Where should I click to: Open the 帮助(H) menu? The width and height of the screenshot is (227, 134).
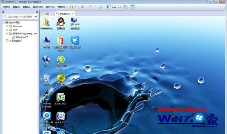coord(61,7)
